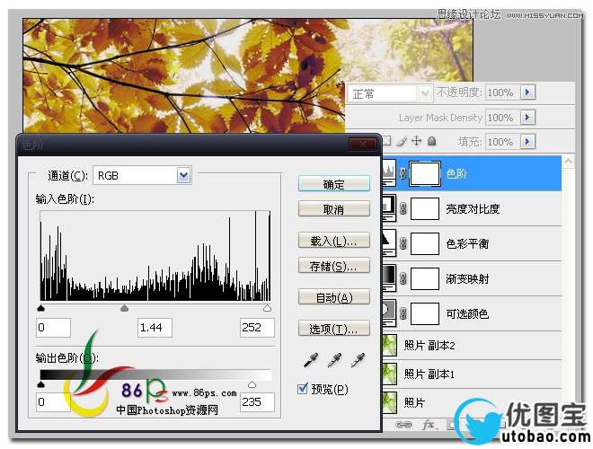Click midtone gamma field 1.44
Viewport: 593px width, 449px height.
tap(155, 327)
